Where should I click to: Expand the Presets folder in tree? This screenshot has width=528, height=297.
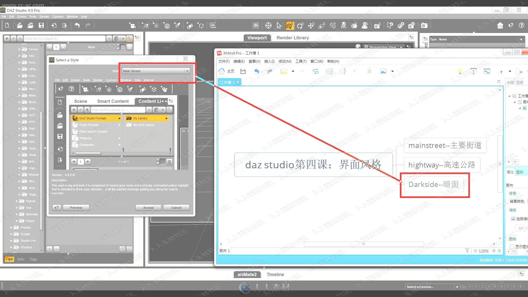[11, 228]
